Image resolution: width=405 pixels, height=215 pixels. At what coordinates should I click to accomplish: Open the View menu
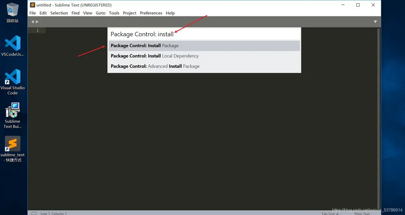coord(87,13)
